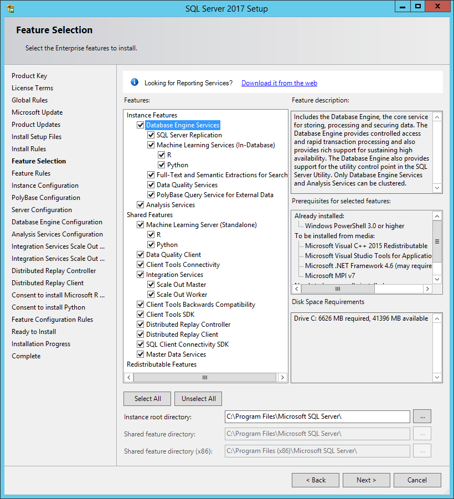Click the Prerequisites horizontal scrollbar thumb

[x=338, y=289]
